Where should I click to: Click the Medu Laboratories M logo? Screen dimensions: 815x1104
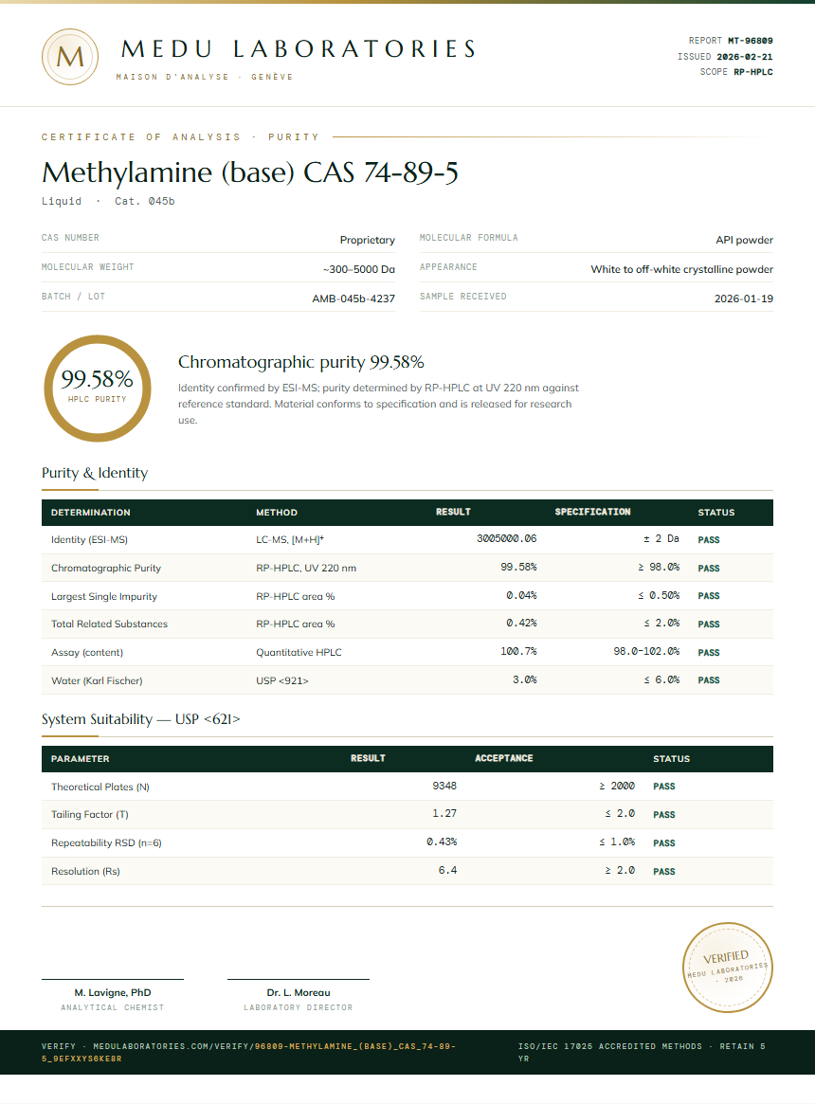click(70, 57)
